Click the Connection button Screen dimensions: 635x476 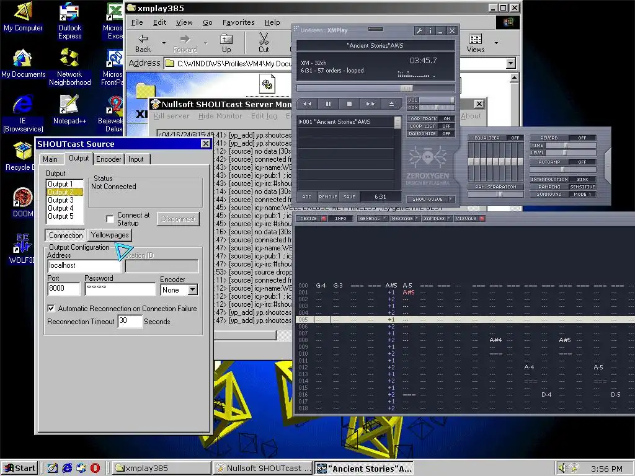click(66, 235)
